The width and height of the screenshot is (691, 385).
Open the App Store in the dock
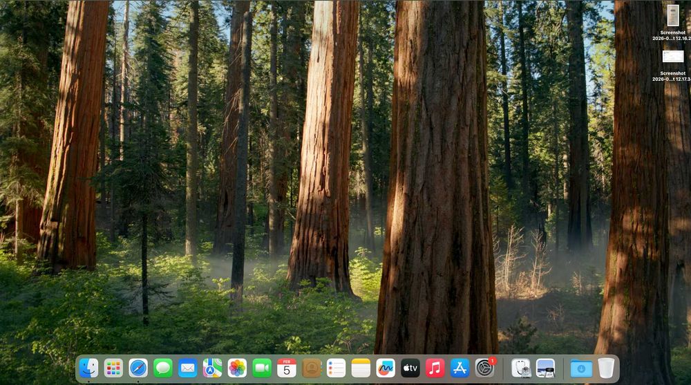[460, 368]
